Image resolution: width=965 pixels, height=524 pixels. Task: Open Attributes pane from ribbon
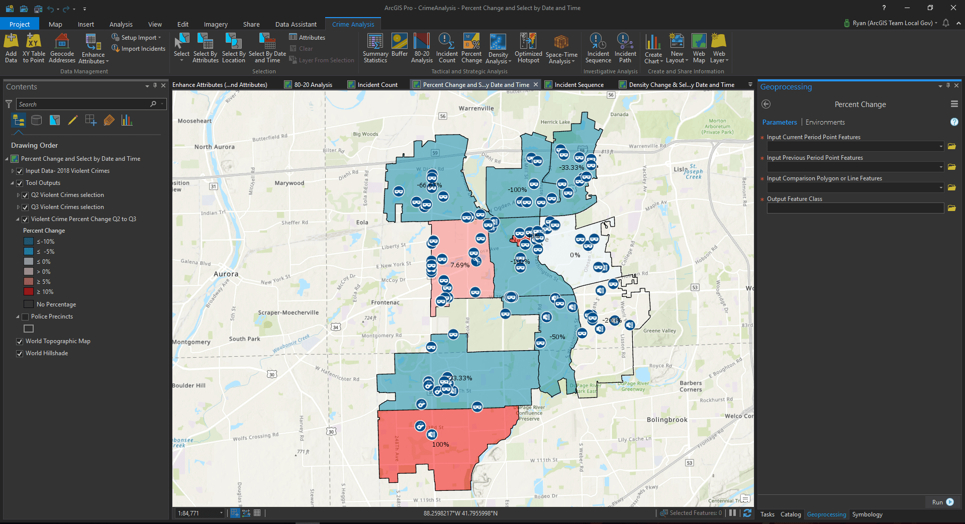click(x=307, y=37)
